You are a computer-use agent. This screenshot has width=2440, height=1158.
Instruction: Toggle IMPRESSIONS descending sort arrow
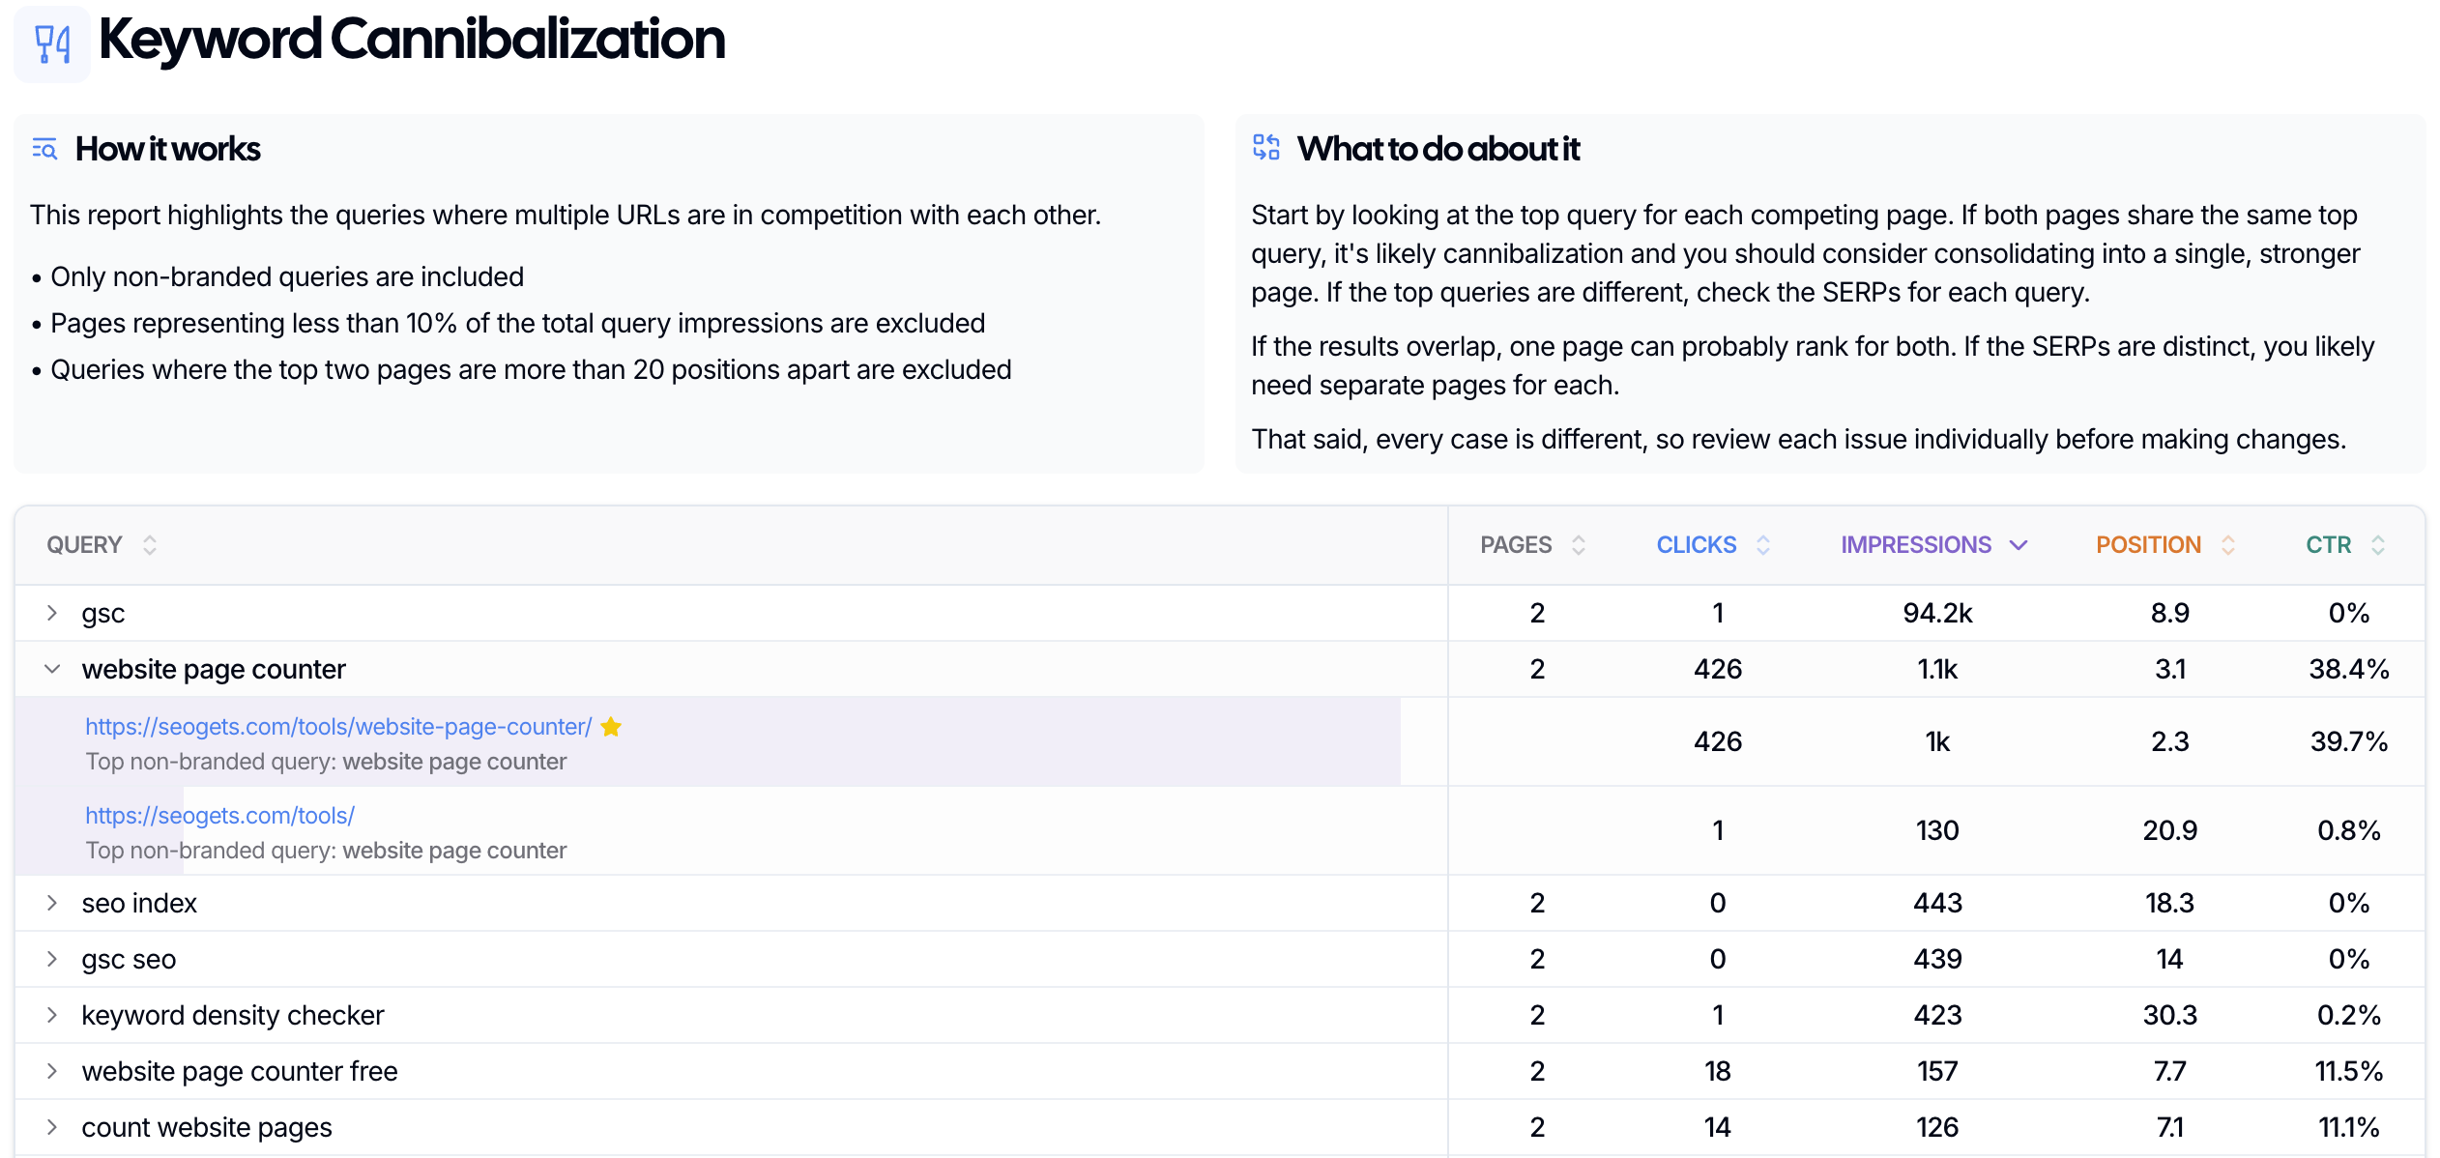[2019, 545]
